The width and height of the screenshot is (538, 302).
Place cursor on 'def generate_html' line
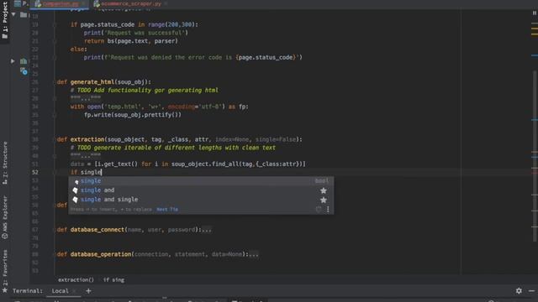tap(103, 82)
